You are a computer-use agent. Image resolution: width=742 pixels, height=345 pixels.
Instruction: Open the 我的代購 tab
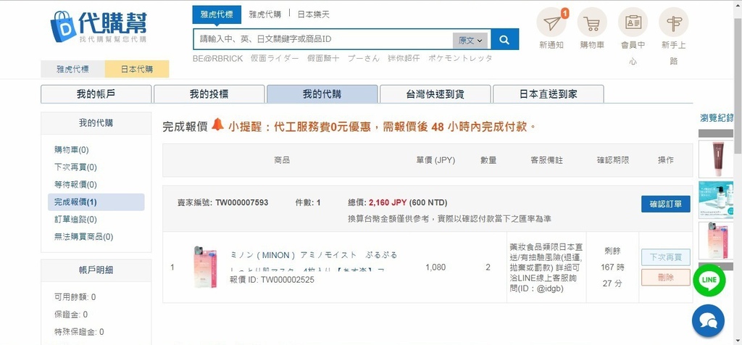coord(322,93)
